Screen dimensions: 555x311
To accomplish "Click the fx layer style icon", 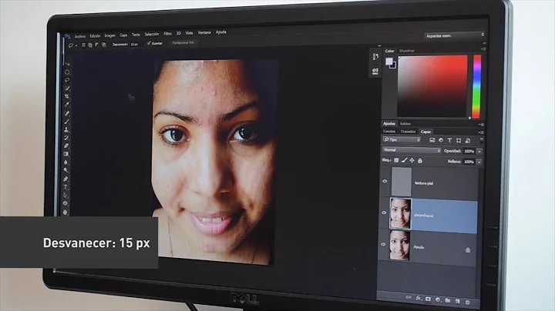I will 419,298.
